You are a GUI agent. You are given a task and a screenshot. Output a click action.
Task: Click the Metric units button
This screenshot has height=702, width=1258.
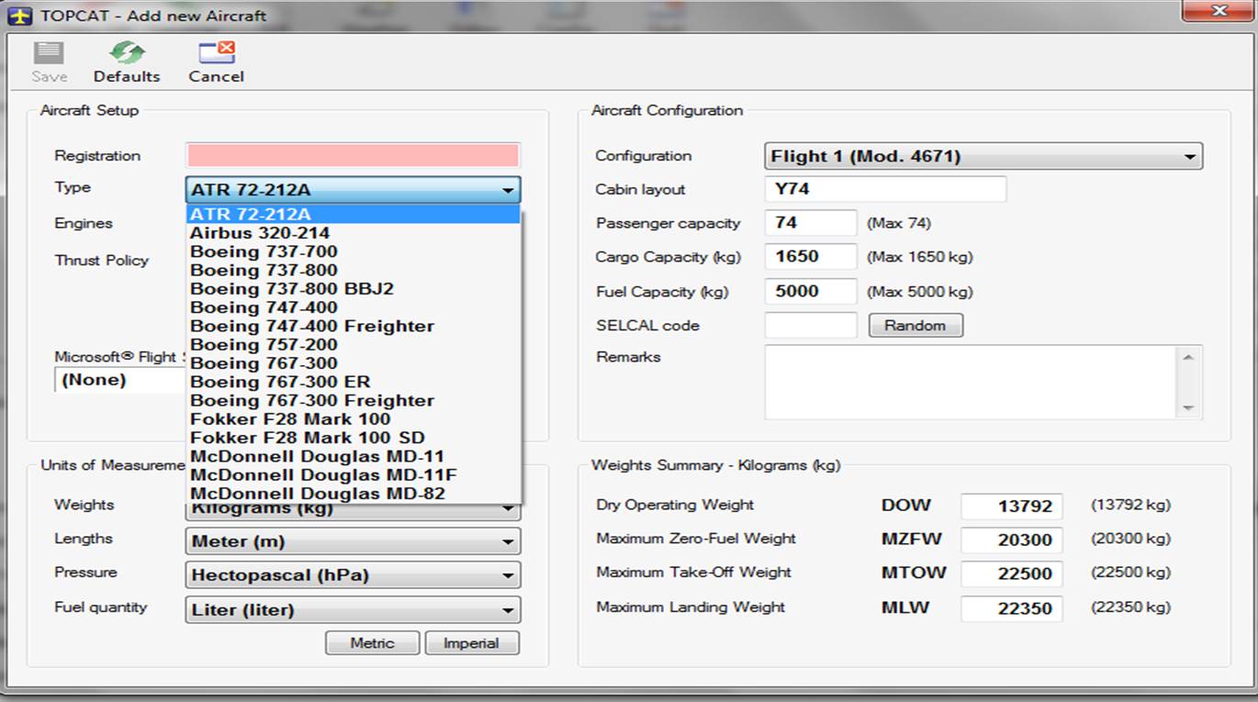pyautogui.click(x=372, y=643)
